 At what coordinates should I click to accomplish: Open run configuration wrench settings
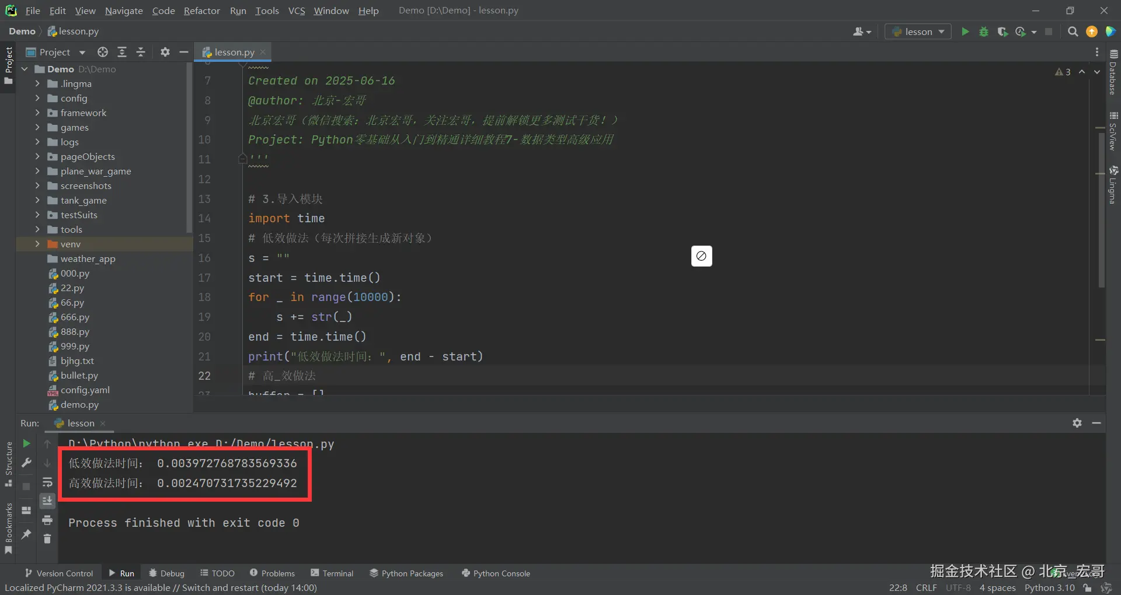pos(26,463)
